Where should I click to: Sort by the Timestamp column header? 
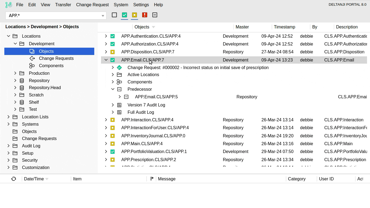tap(284, 27)
